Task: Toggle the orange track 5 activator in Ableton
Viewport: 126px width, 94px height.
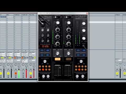Action: 16,73
